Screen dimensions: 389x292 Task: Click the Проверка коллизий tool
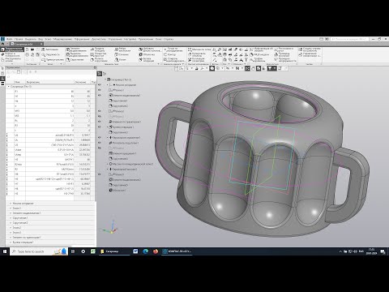(282, 54)
